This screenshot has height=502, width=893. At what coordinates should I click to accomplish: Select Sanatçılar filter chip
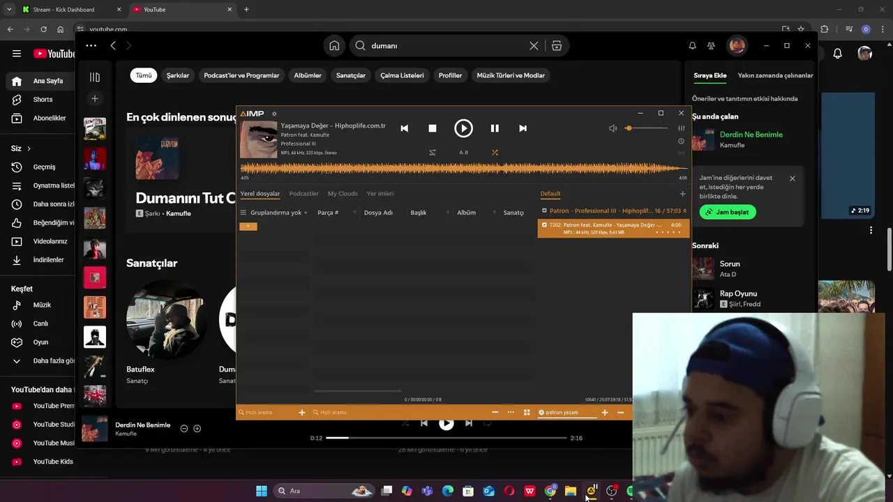(351, 75)
